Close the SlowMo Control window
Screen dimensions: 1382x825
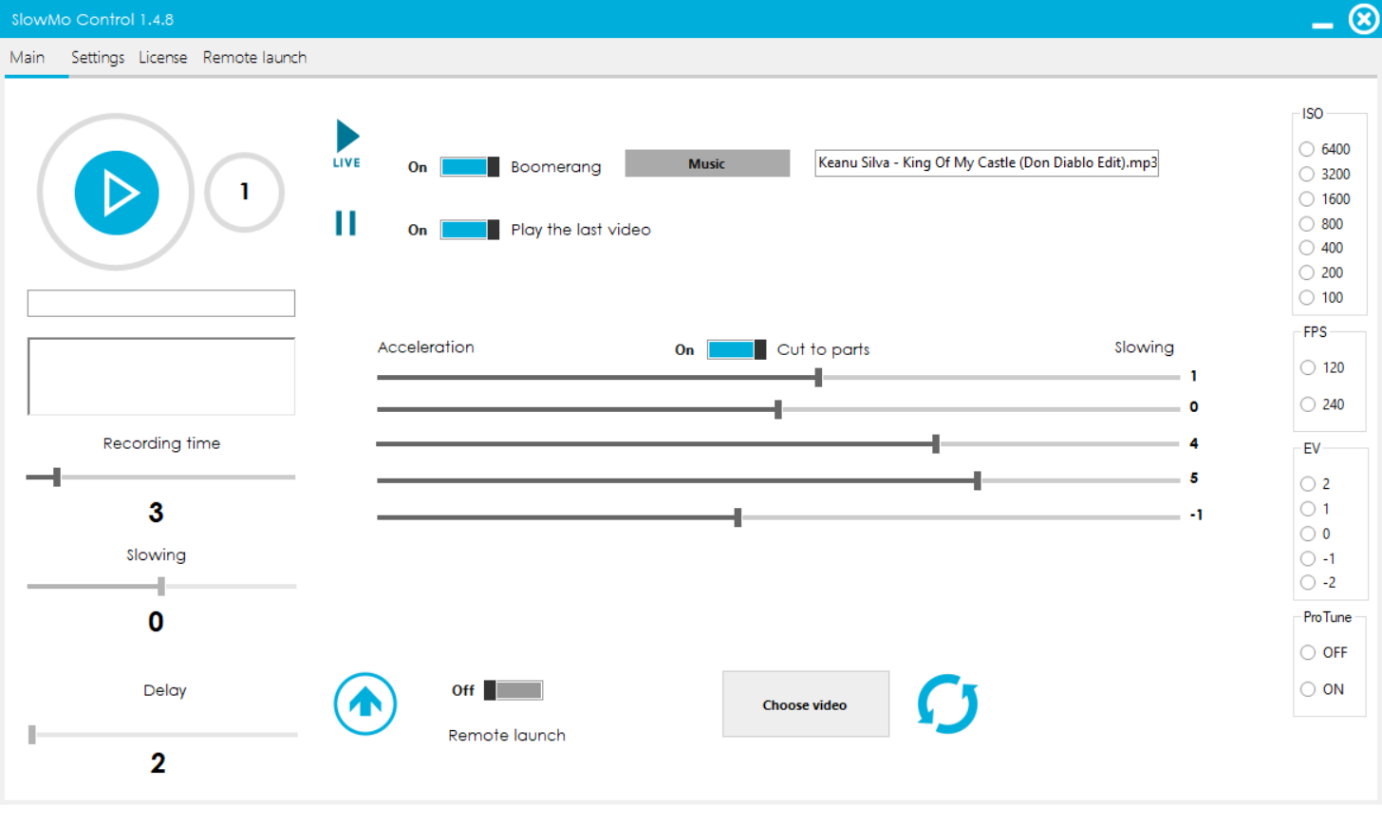[x=1363, y=19]
